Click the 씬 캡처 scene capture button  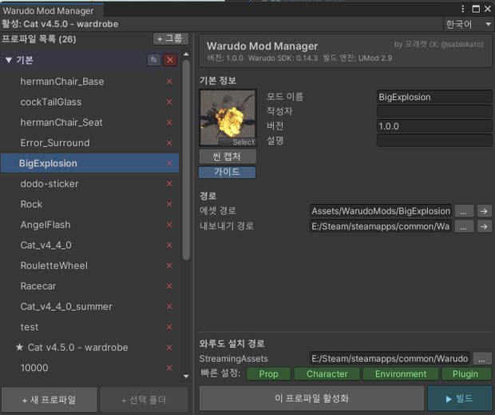(x=227, y=157)
